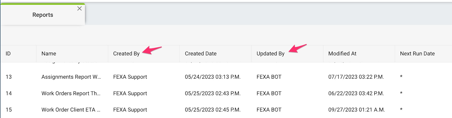Click the Created By column header
This screenshot has height=118, width=452.
126,54
